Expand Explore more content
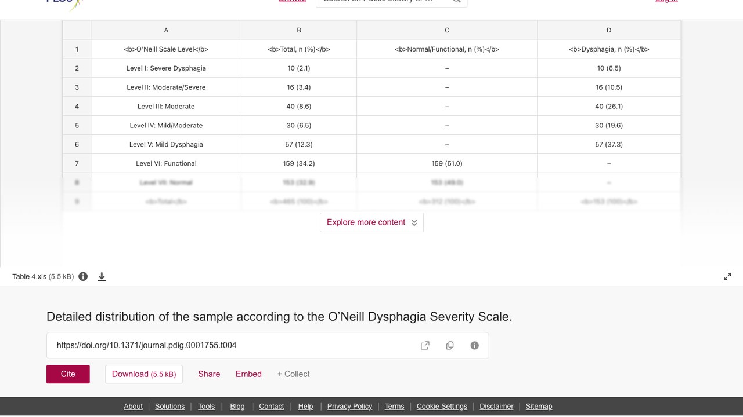743x417 pixels. [x=371, y=222]
